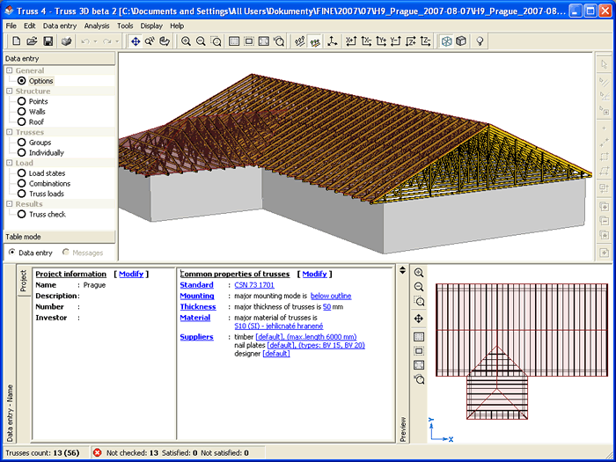
Task: Open the Redo history dropdown arrow
Action: pyautogui.click(x=117, y=41)
